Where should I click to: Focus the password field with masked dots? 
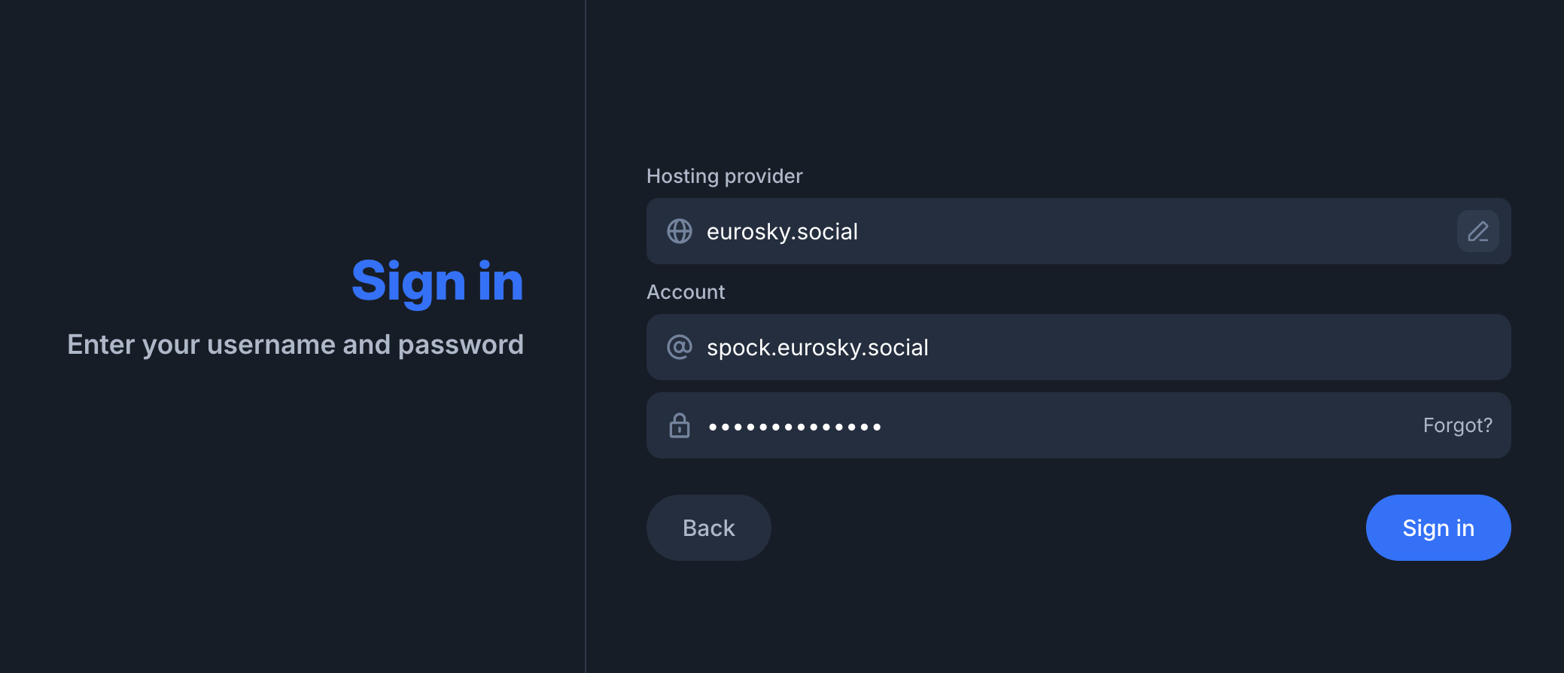click(x=1079, y=425)
